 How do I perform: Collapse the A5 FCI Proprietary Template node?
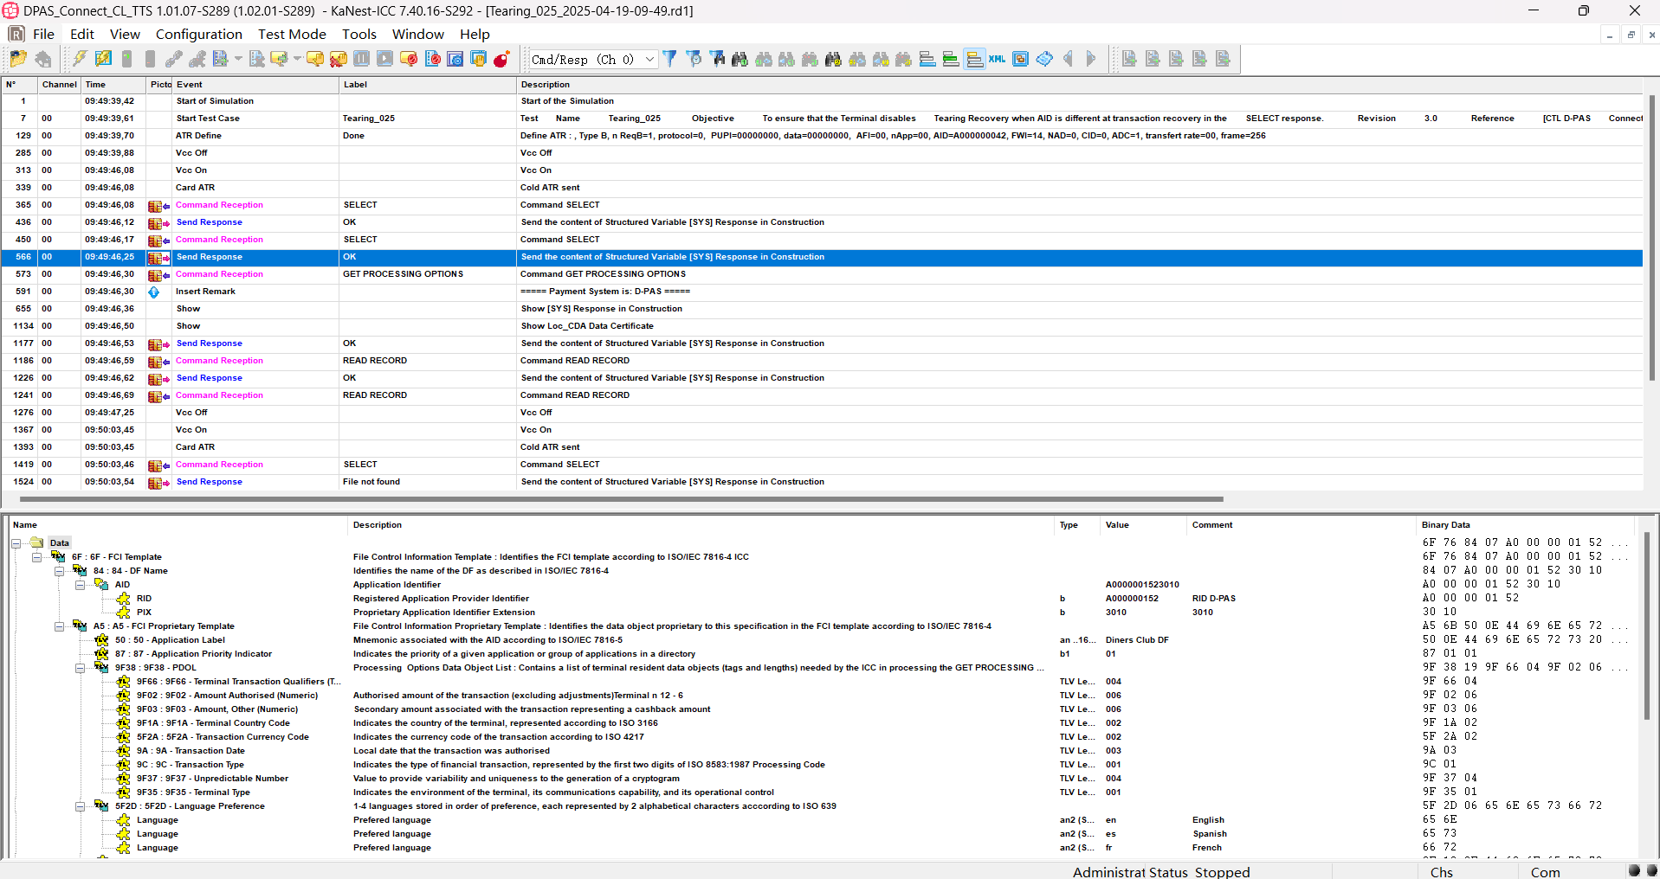(x=59, y=626)
